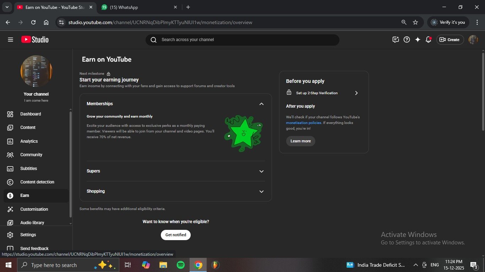The width and height of the screenshot is (485, 272).
Task: Click the YouTube Studio logo
Action: pos(35,40)
